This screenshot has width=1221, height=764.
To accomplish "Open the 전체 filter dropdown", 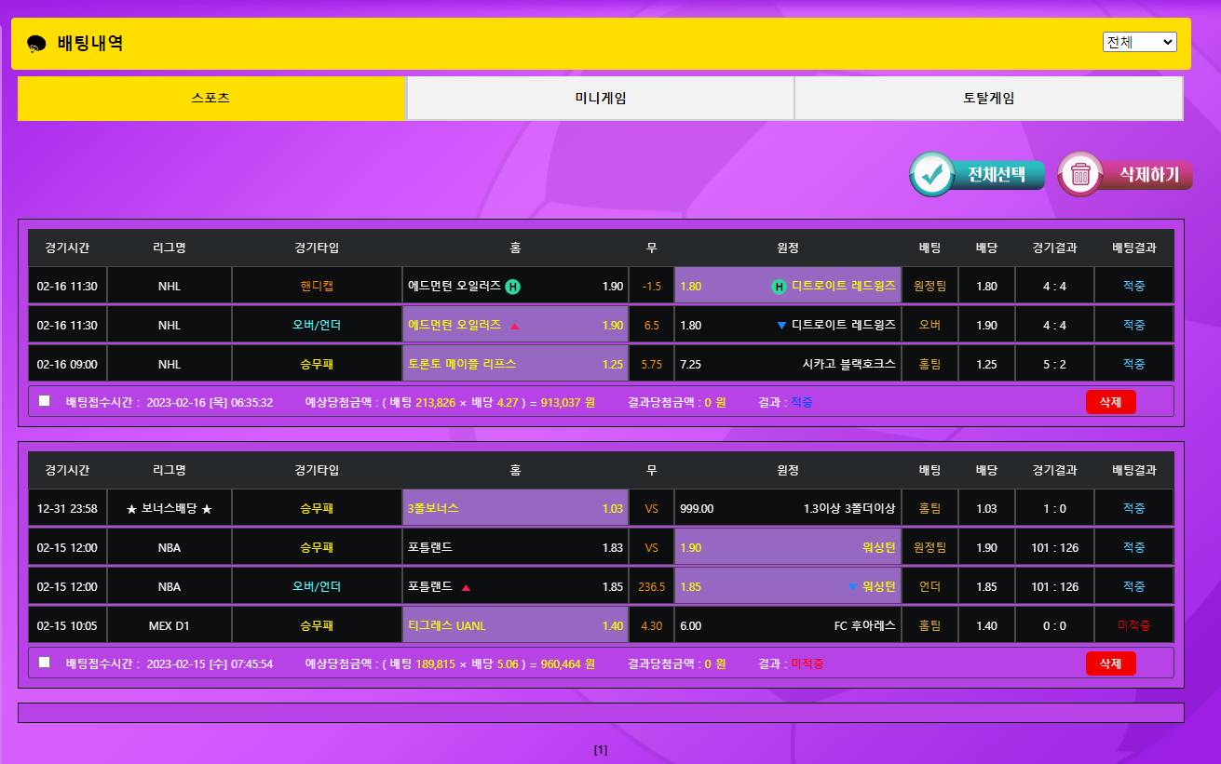I will coord(1139,42).
